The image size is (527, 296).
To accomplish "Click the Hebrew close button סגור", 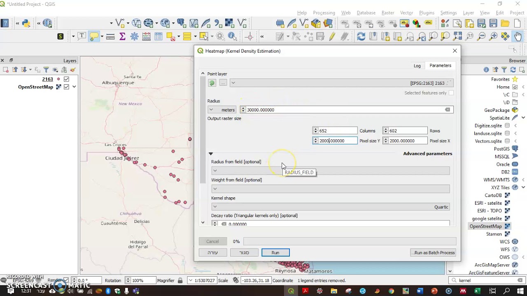I will (x=244, y=252).
